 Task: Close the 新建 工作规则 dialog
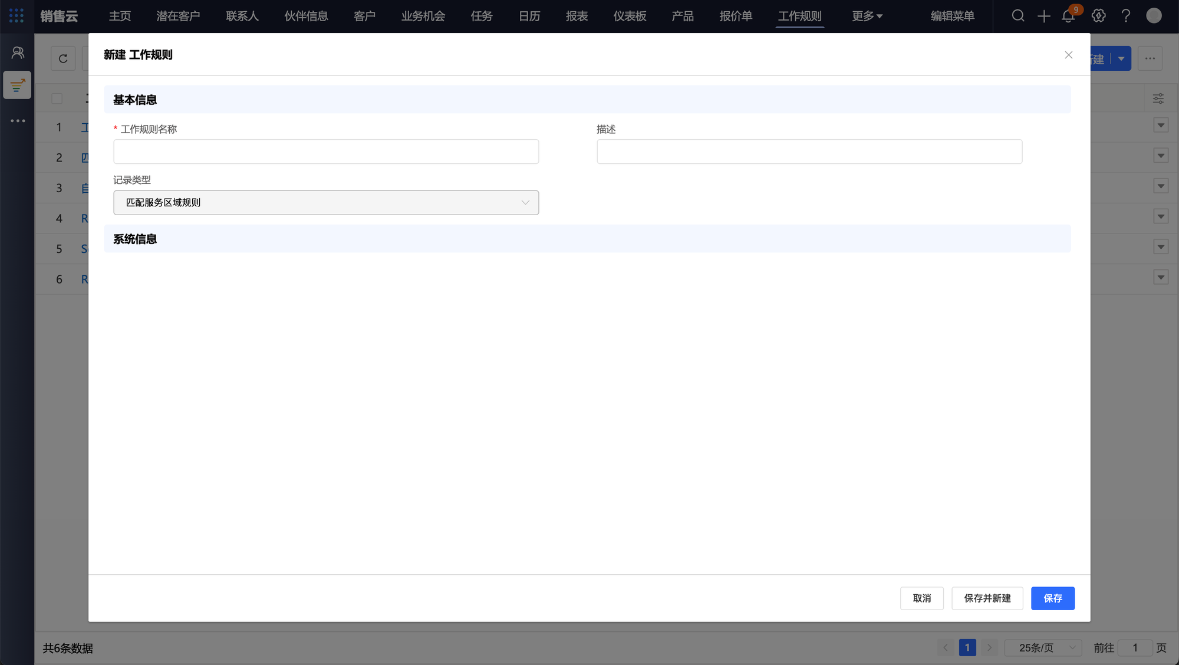pos(1068,55)
